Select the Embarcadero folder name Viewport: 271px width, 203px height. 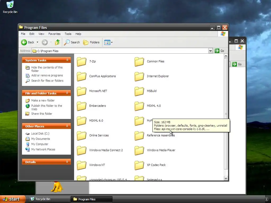(97, 106)
